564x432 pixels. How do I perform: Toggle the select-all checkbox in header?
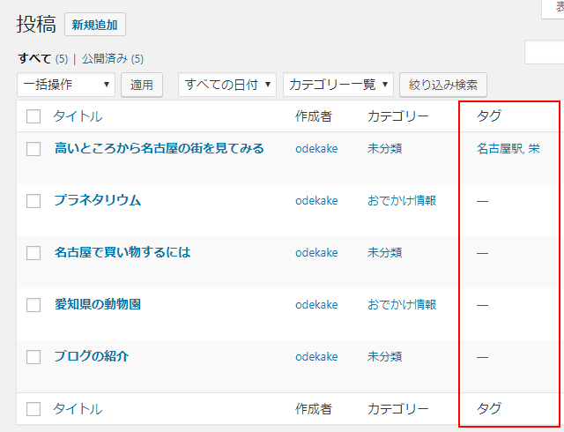(33, 116)
